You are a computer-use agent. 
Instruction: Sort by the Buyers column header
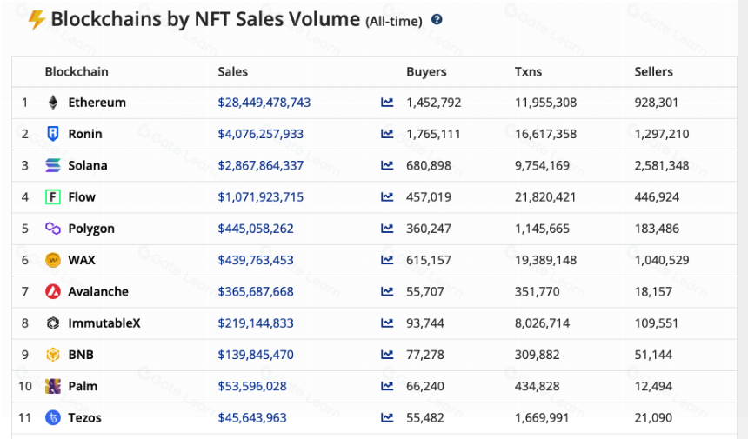click(x=426, y=71)
